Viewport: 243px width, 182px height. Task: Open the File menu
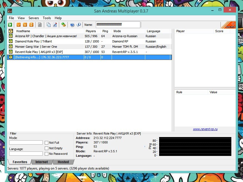11,18
